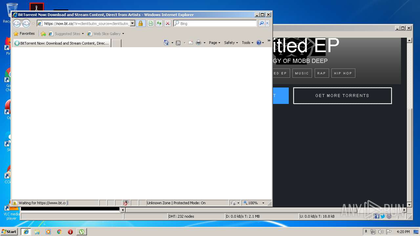Click the Protected Mode zone status

[187, 203]
